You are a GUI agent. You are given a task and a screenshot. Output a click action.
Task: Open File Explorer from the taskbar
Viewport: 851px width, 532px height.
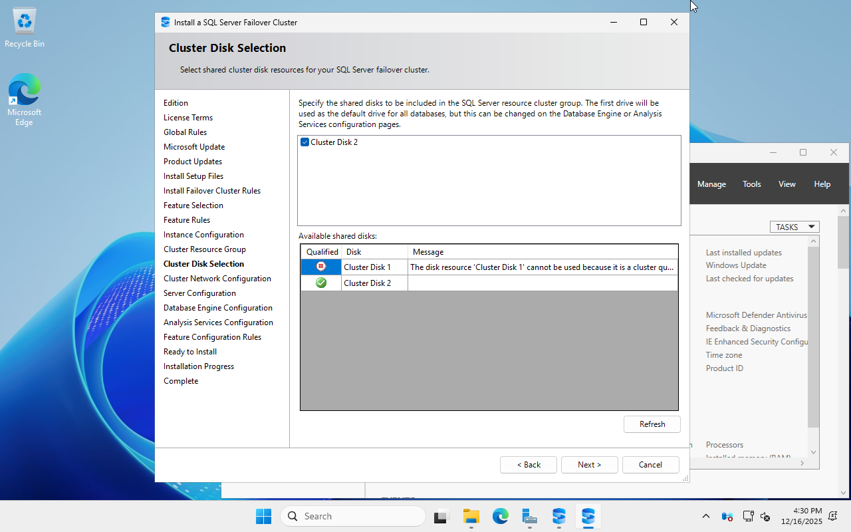(x=471, y=516)
